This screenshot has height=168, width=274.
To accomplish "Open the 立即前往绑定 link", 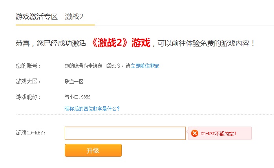I will point(145,66).
